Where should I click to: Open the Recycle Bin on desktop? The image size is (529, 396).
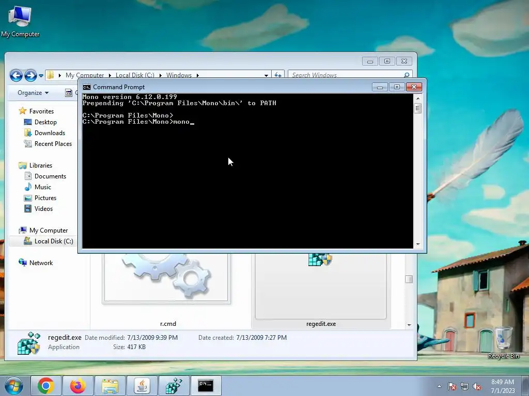click(503, 342)
